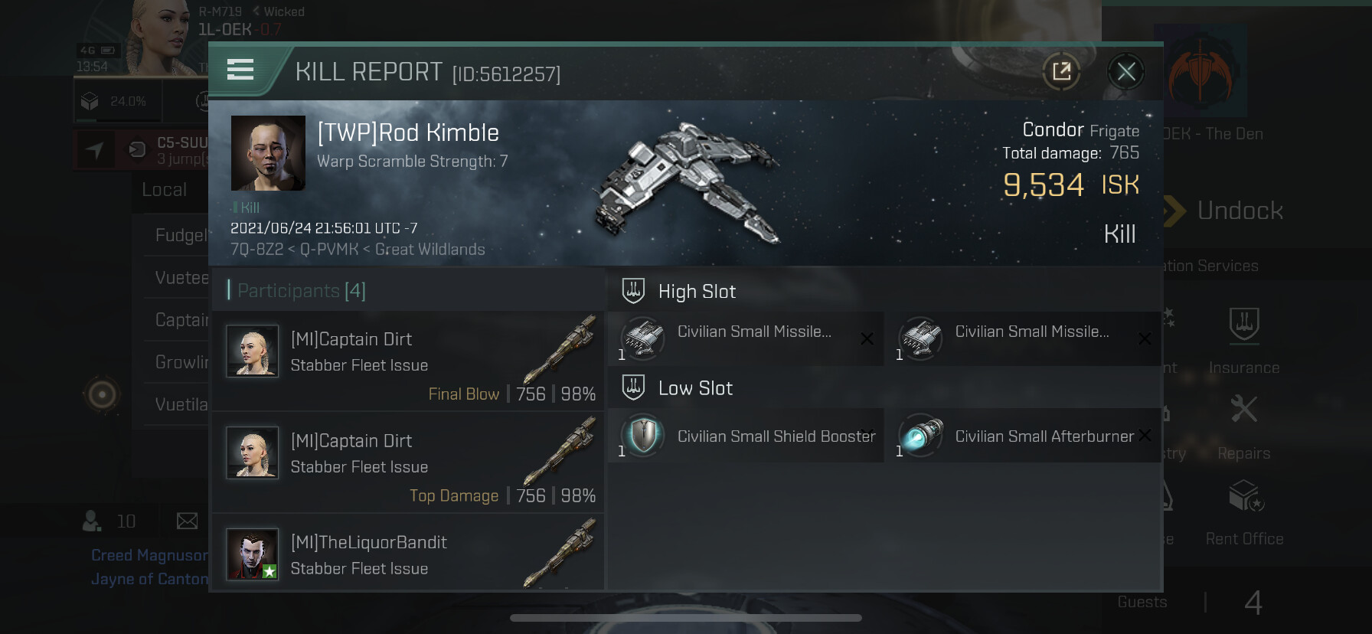Viewport: 1372px width, 634px height.
Task: Open Captain Dirt's Final Blow entry
Action: click(x=408, y=361)
